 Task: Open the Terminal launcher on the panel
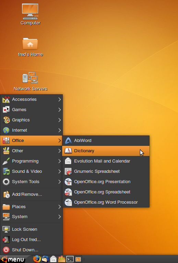point(70,259)
